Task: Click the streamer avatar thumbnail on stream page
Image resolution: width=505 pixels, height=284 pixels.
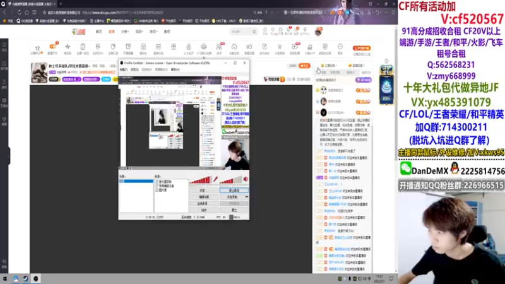Action: click(x=39, y=73)
